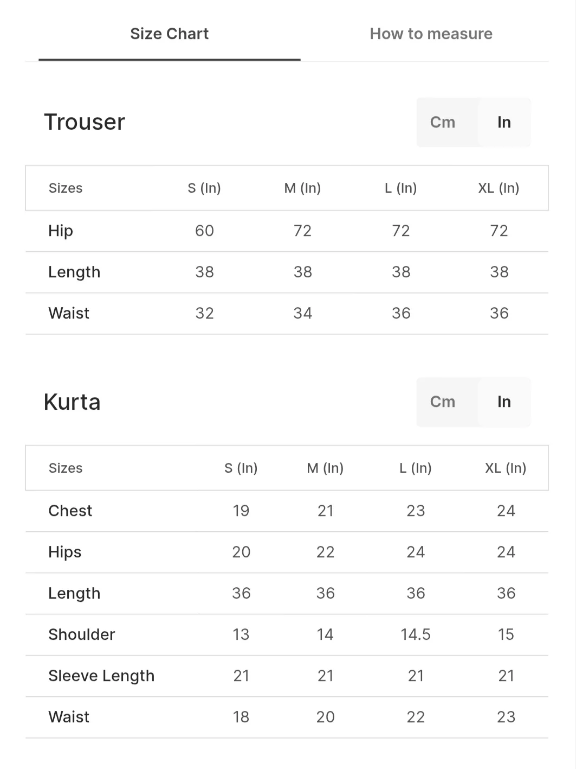
Task: Select the Trouser S (In) column header
Action: (x=204, y=188)
